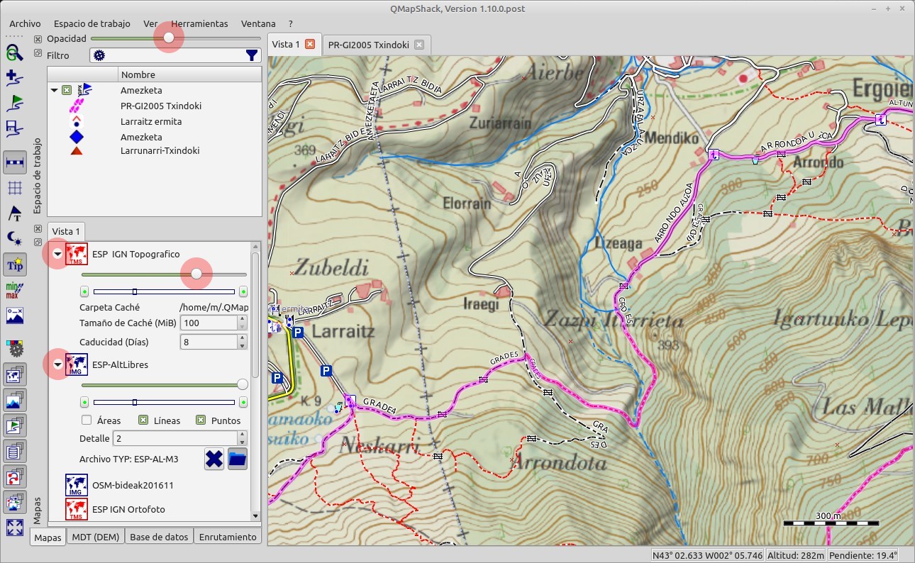Toggle the workspace dock flag icon

pos(15,425)
